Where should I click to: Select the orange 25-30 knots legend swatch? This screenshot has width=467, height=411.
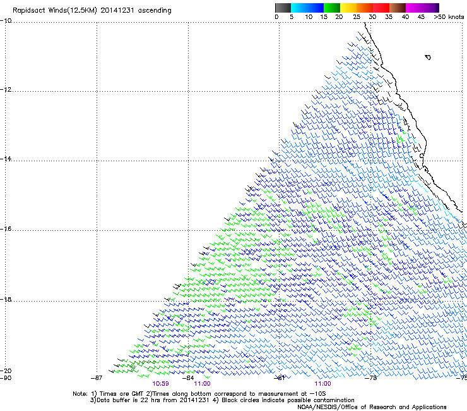pos(365,8)
